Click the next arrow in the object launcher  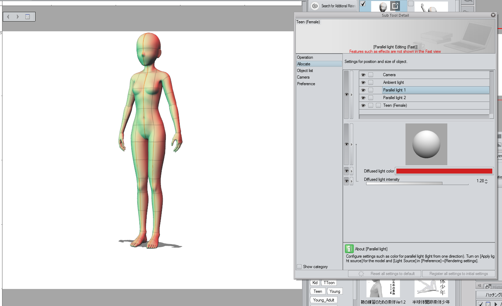pyautogui.click(x=17, y=17)
